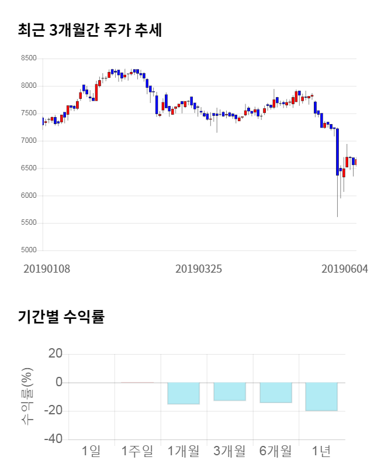Click the last candlestick on the price chart

[356, 162]
